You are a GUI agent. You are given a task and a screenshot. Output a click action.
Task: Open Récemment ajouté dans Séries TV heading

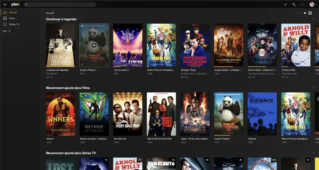(71, 153)
